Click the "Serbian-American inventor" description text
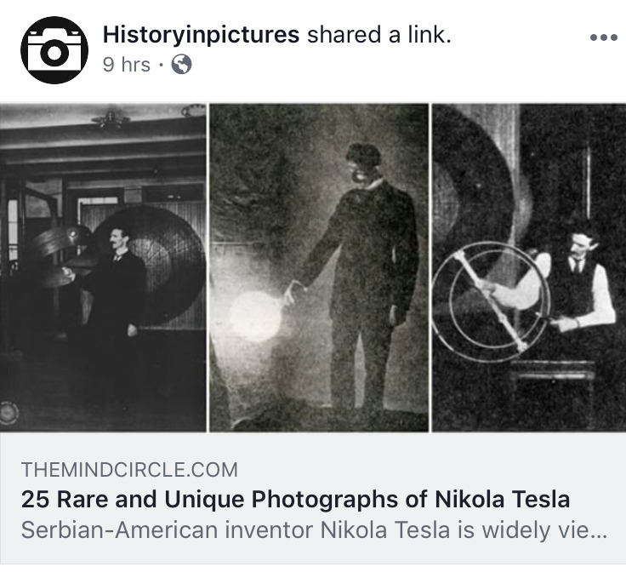The image size is (626, 578). coord(167,530)
